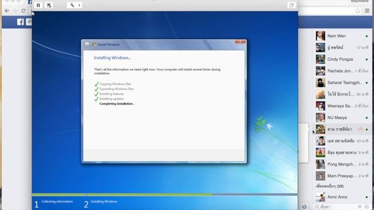Click the contact avatar listed under Nam Wan

click(320, 48)
